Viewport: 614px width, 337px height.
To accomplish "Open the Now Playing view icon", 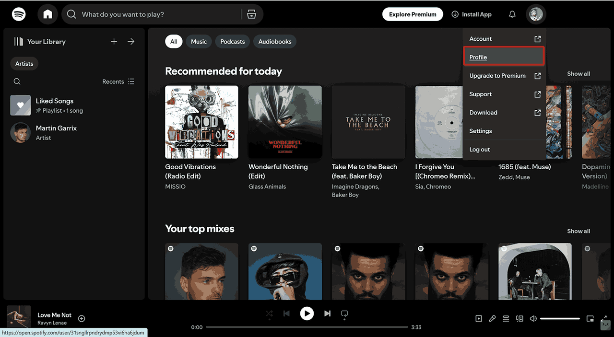I will (x=479, y=319).
